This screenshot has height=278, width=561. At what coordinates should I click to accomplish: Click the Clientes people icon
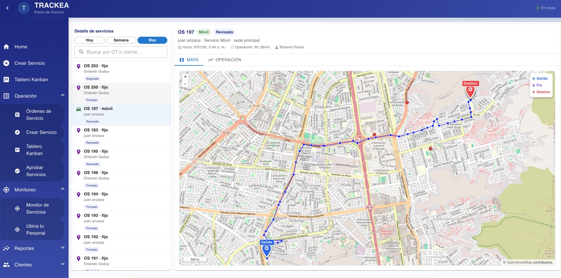[x=6, y=265]
